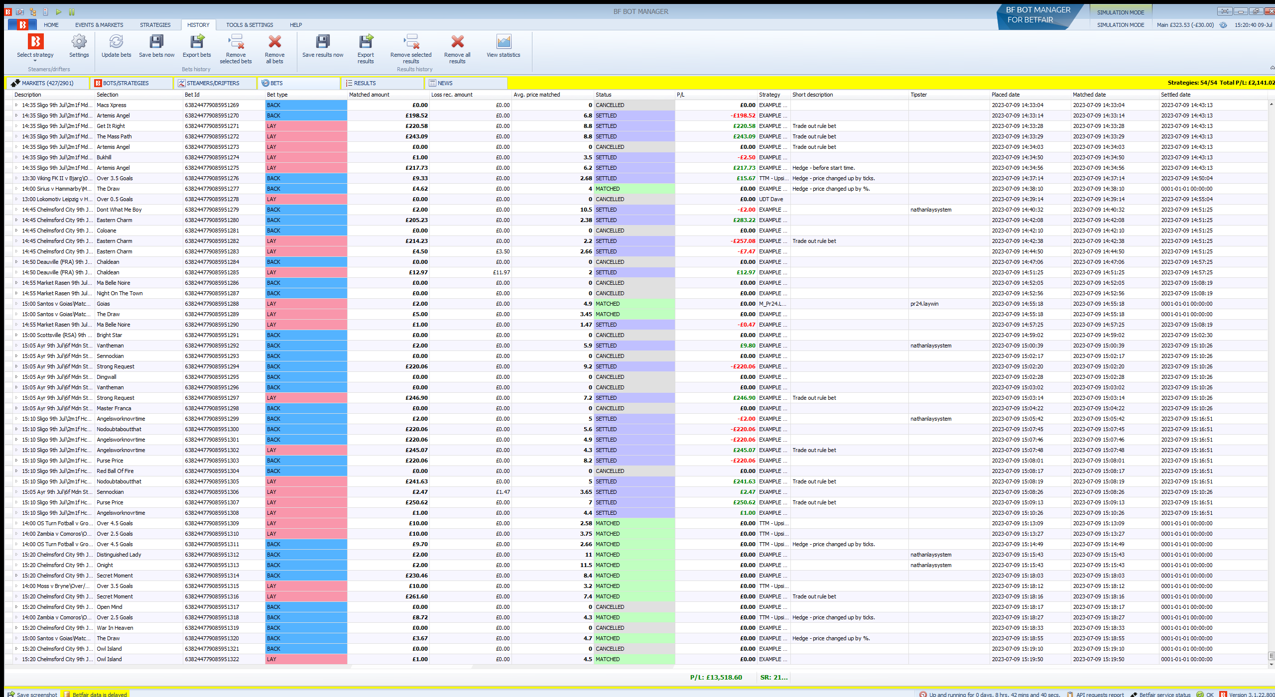The width and height of the screenshot is (1275, 697).
Task: Open the TOOLS & SETTINGS ribbon tab
Action: [250, 25]
